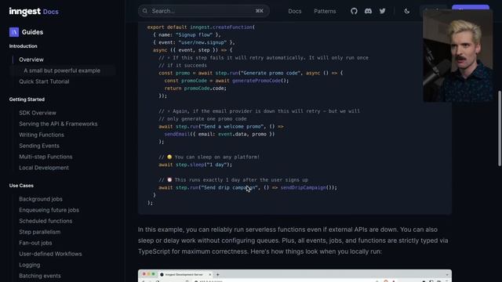
Task: Open Local Development page
Action: pos(44,168)
